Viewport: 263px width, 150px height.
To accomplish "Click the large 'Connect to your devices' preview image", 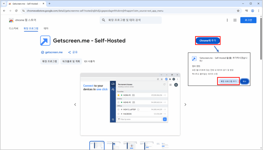I will tap(130, 104).
